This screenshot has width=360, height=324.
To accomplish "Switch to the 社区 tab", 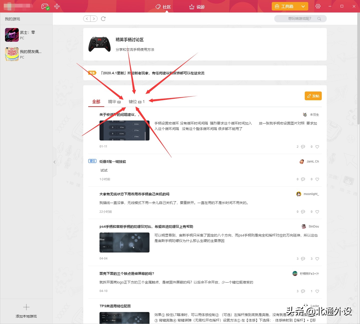I will point(163,7).
